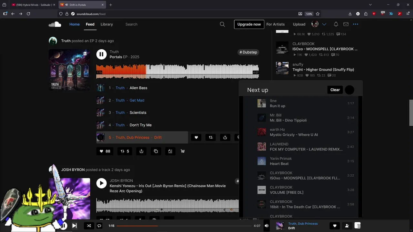
Task: Share the Drift track row
Action: pyautogui.click(x=225, y=137)
